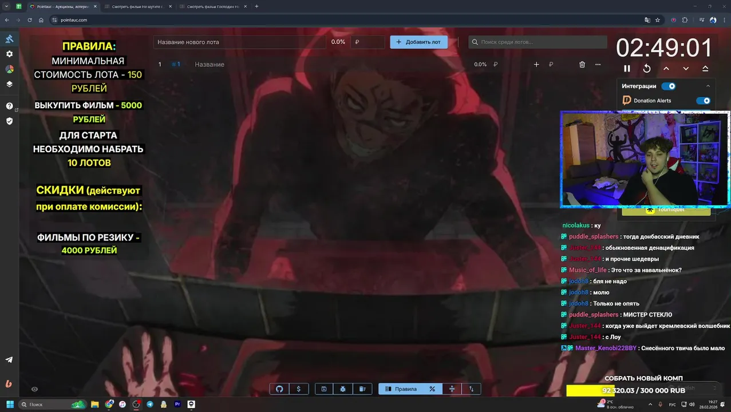Open the auction hammer page in sidebar

(x=9, y=39)
